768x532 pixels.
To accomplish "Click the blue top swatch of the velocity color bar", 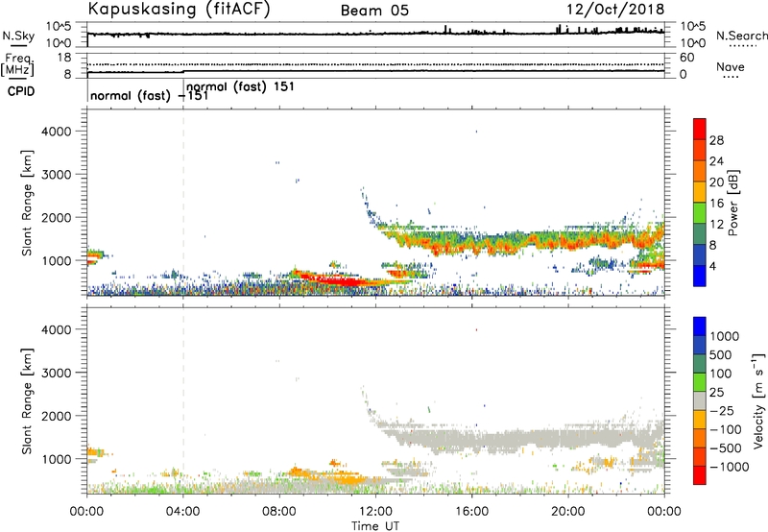I will coord(700,326).
